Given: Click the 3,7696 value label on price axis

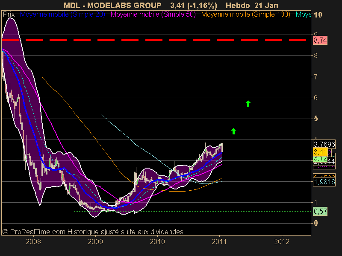Looking at the screenshot, I should pyautogui.click(x=324, y=144).
